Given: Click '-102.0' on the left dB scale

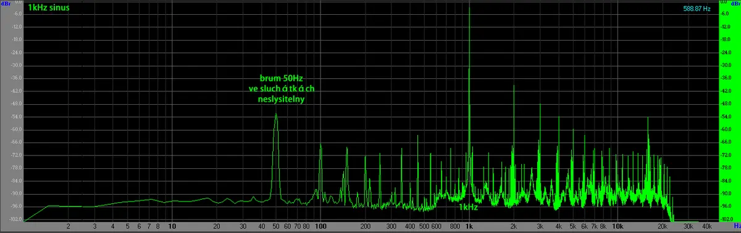Looking at the screenshot, I should [x=15, y=219].
